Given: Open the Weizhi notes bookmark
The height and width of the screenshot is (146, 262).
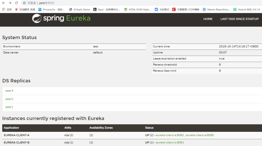Looking at the screenshot, I should coord(162,10).
